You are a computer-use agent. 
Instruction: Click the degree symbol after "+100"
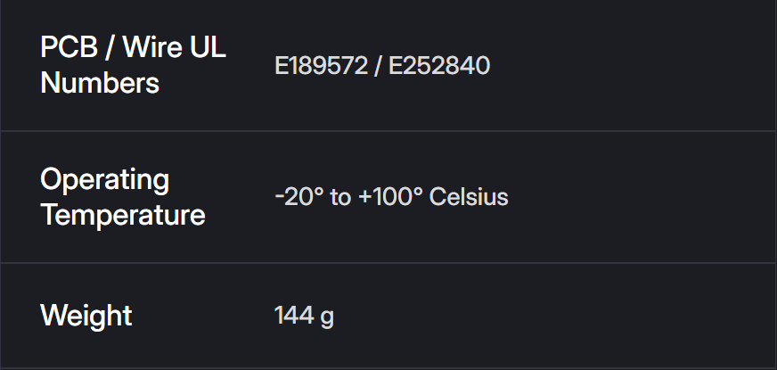(x=416, y=191)
